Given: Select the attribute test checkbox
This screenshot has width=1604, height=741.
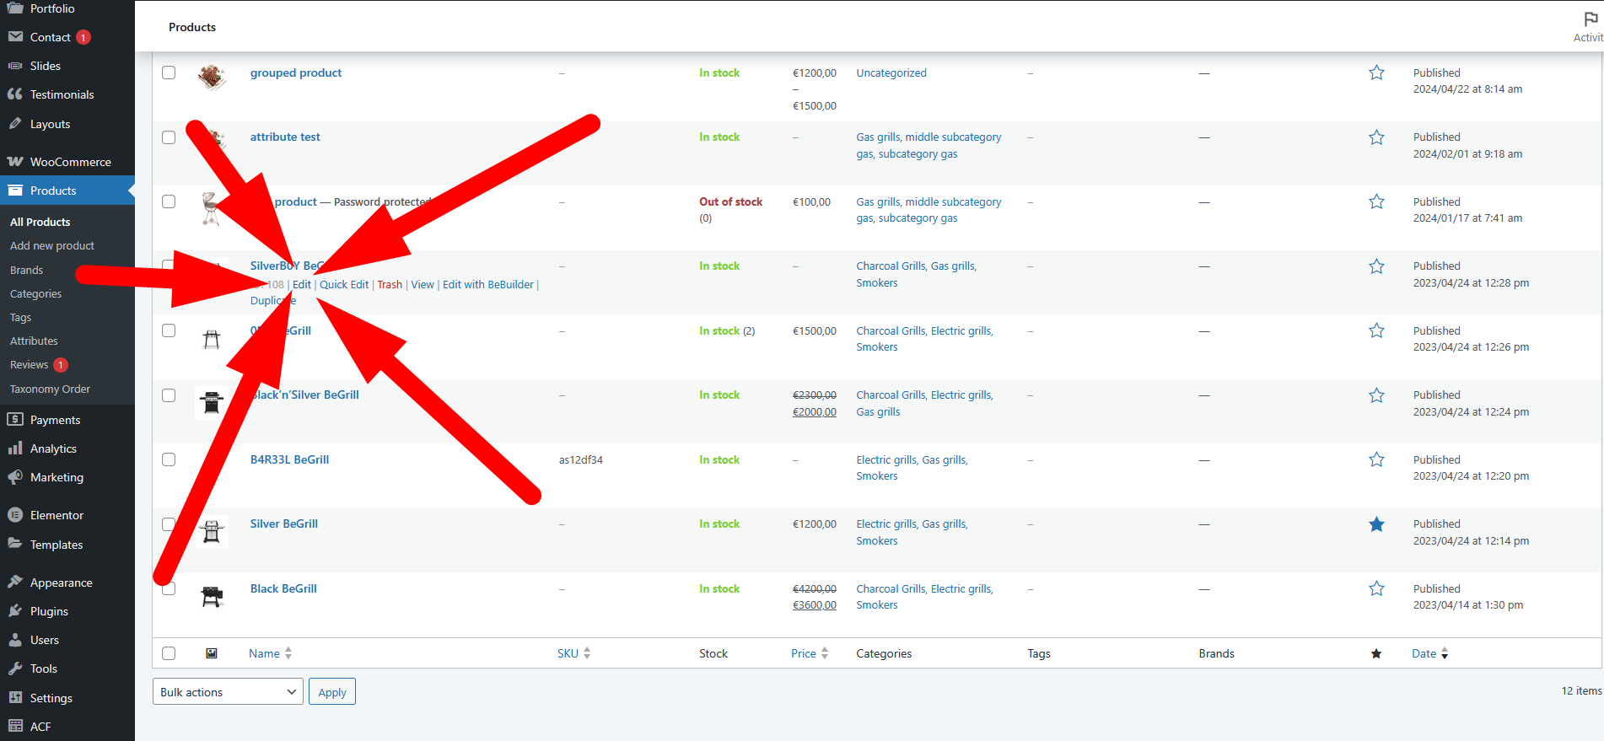Looking at the screenshot, I should pos(169,137).
